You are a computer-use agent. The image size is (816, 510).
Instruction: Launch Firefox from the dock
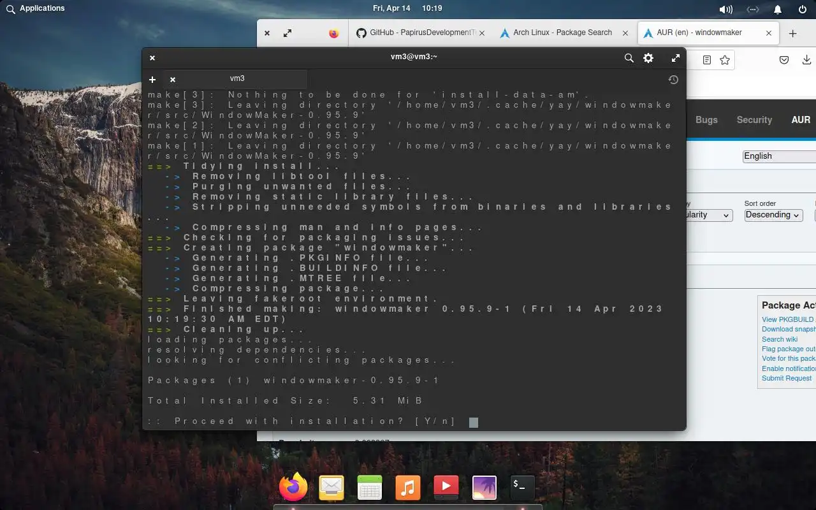(x=293, y=488)
